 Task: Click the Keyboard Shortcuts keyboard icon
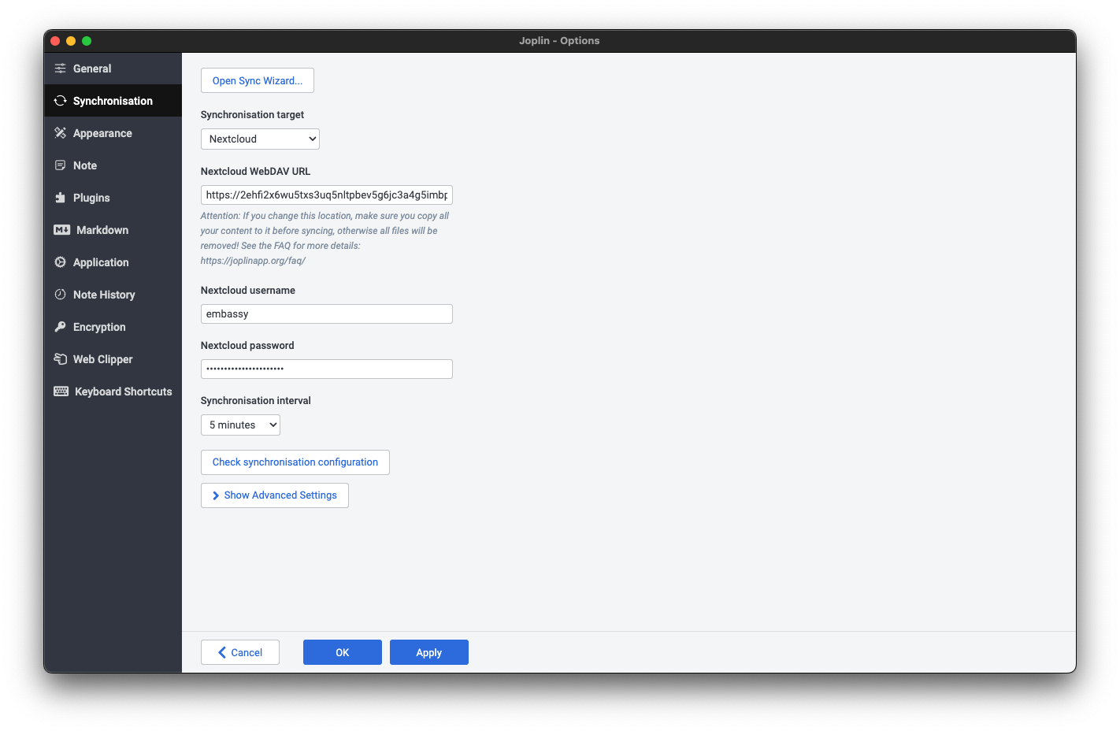tap(61, 391)
